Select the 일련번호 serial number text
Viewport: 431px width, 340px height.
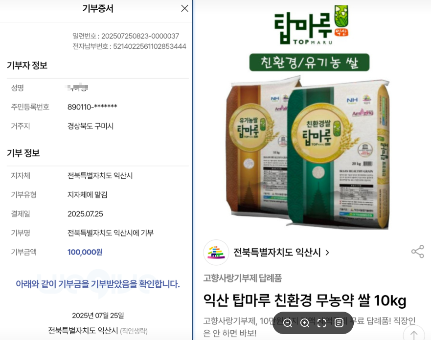(126, 36)
